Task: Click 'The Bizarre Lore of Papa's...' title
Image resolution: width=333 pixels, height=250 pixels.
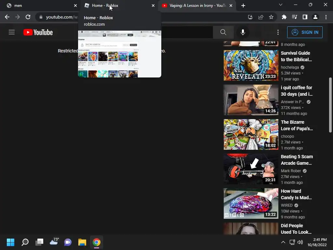Action: coord(297,125)
